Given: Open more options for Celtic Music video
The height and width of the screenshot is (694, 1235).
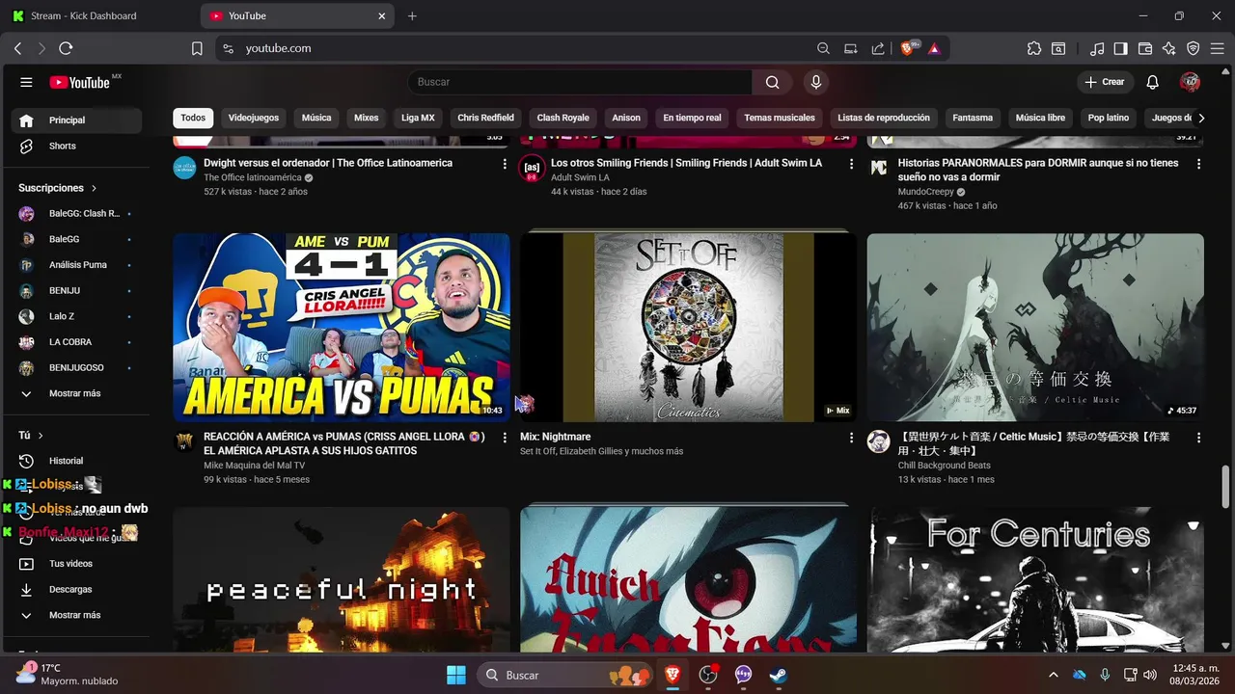Looking at the screenshot, I should pyautogui.click(x=1198, y=438).
